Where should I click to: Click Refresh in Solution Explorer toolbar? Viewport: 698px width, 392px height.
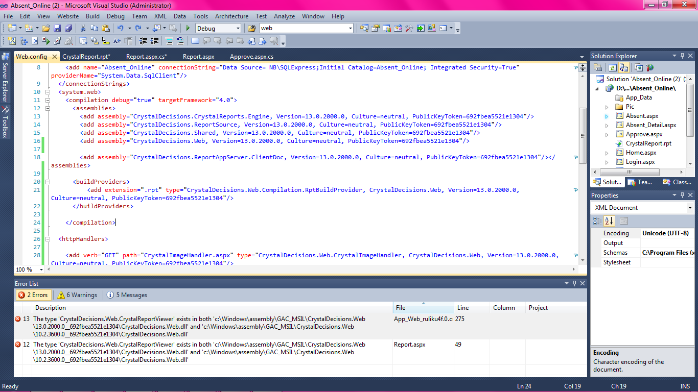tap(612, 67)
